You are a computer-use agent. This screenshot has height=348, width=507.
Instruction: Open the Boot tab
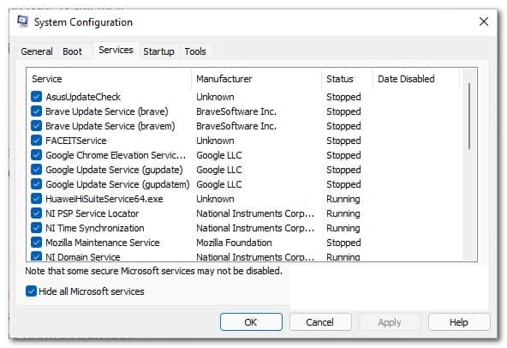(72, 51)
